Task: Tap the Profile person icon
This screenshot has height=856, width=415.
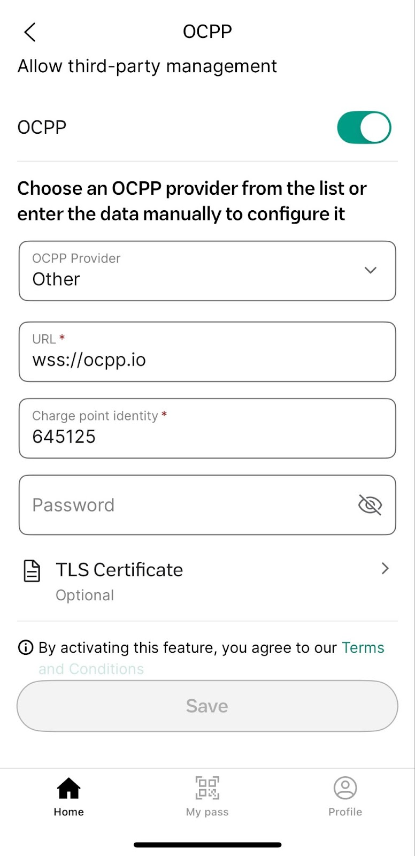Action: click(345, 788)
